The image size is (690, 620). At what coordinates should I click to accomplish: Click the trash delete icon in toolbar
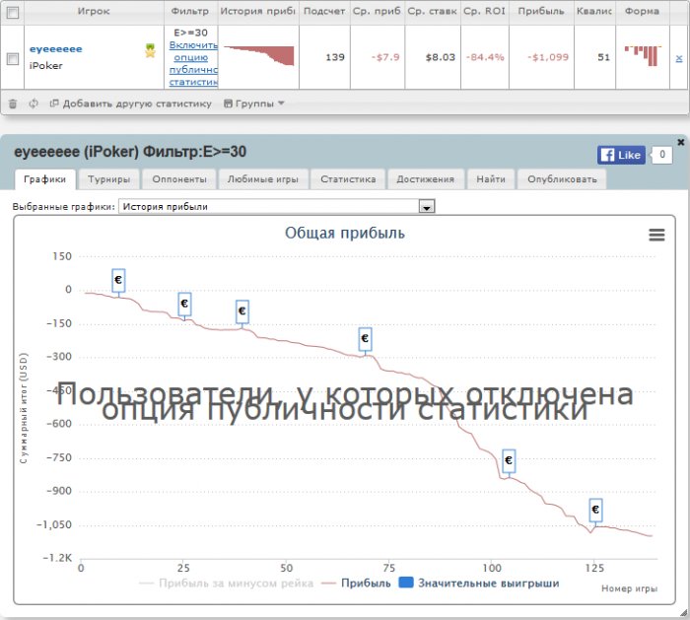13,103
